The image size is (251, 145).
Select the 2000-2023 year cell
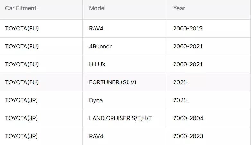[x=188, y=136]
